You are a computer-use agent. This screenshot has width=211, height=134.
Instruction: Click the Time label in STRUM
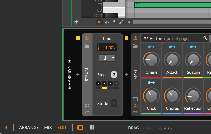107,39
